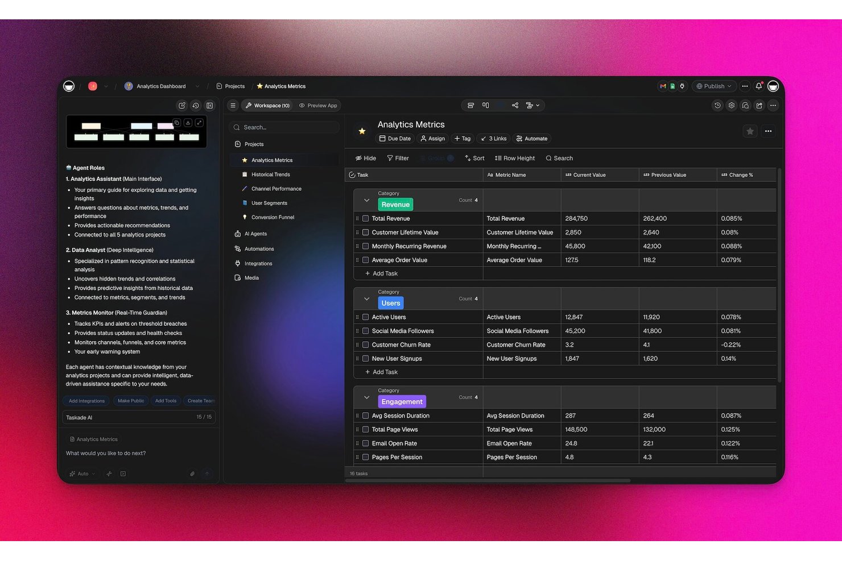The image size is (842, 561).
Task: Favorite project using grey star button
Action: [750, 131]
